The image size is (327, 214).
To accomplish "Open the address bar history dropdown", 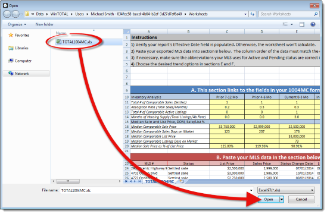I will (x=245, y=14).
